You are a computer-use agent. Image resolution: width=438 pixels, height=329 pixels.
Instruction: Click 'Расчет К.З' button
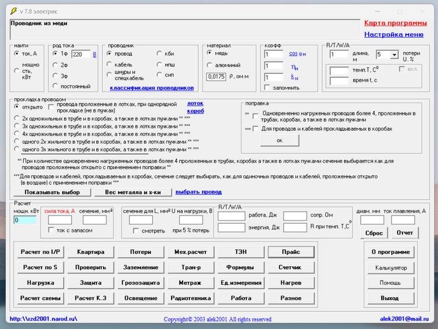[x=91, y=298]
